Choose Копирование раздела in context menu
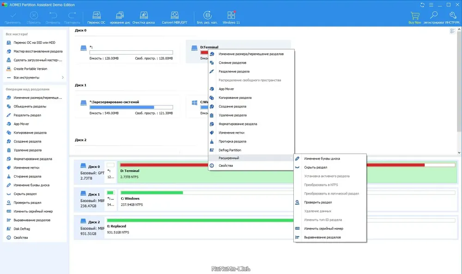The width and height of the screenshot is (462, 274). 251,97
